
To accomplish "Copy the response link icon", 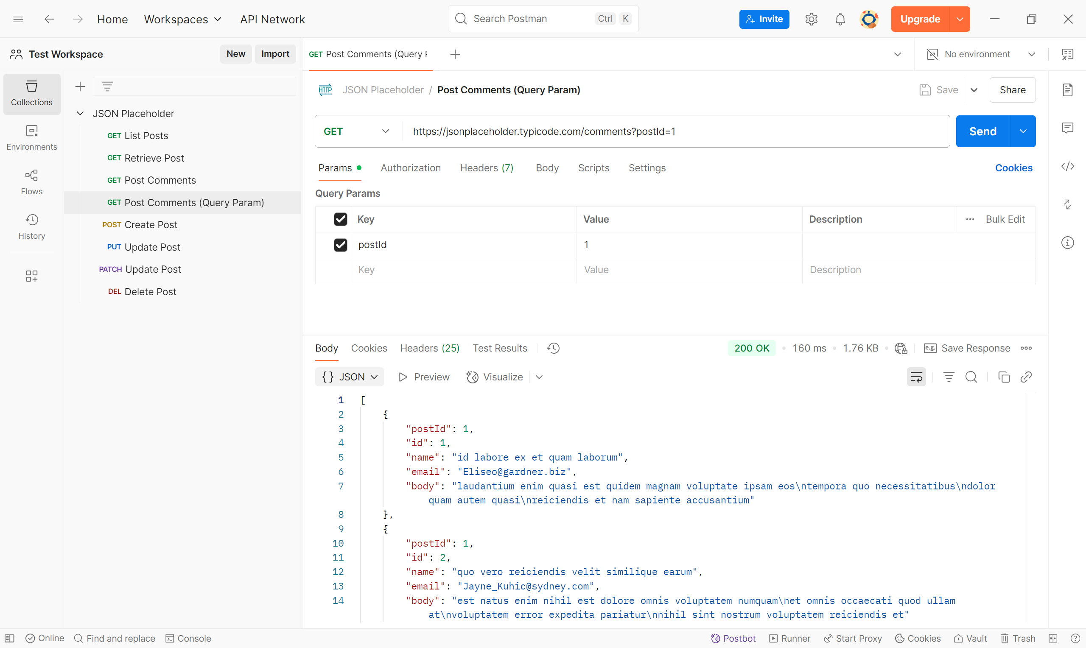I will [1026, 377].
